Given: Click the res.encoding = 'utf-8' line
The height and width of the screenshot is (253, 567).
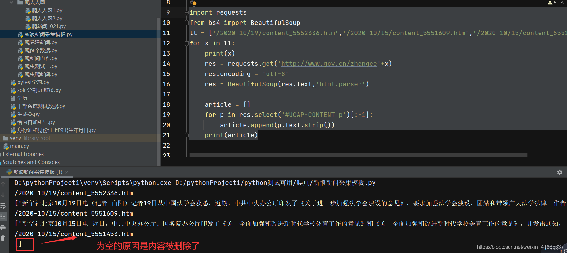Looking at the screenshot, I should point(246,74).
